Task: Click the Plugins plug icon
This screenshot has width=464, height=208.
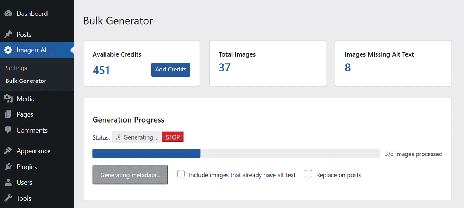Action: point(8,167)
